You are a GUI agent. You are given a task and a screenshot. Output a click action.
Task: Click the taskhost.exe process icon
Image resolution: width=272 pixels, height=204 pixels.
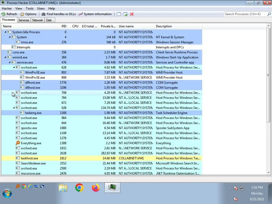18,158
